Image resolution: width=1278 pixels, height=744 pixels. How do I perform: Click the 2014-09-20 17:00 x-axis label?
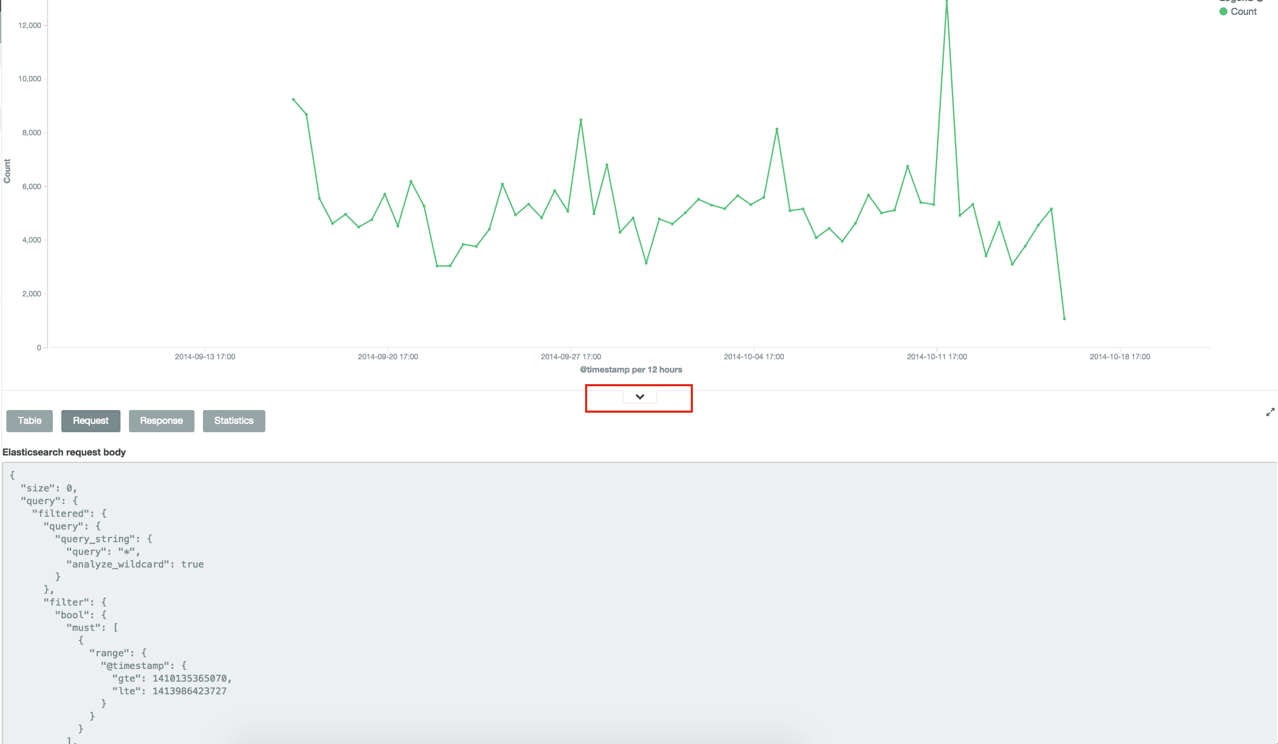387,357
